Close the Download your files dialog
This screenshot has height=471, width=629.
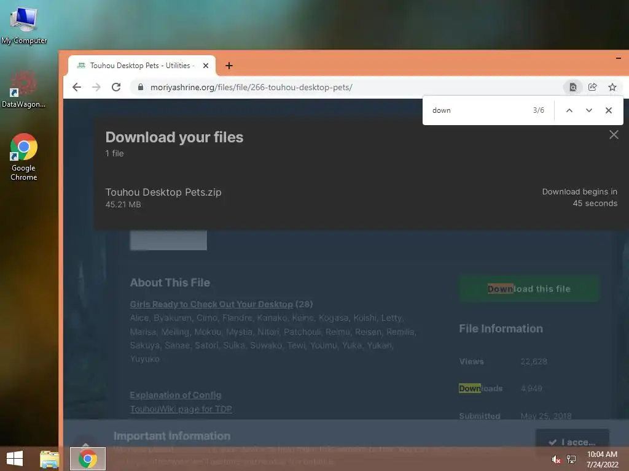pyautogui.click(x=614, y=134)
